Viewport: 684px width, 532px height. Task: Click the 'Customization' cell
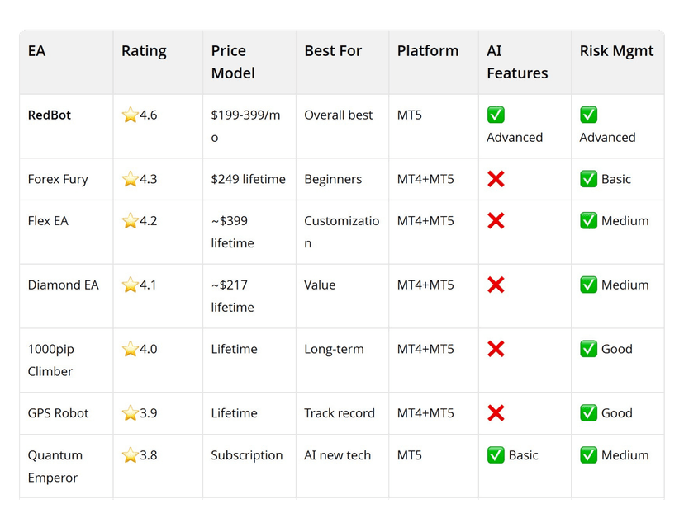342,233
